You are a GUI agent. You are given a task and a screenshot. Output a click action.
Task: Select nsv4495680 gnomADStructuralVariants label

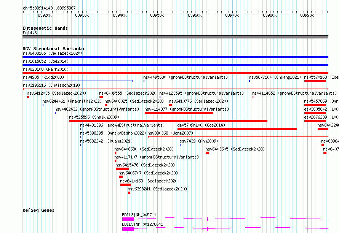pos(185,77)
